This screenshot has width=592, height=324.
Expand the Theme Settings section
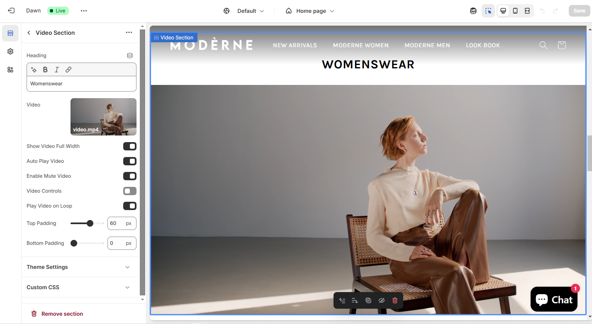[80, 267]
